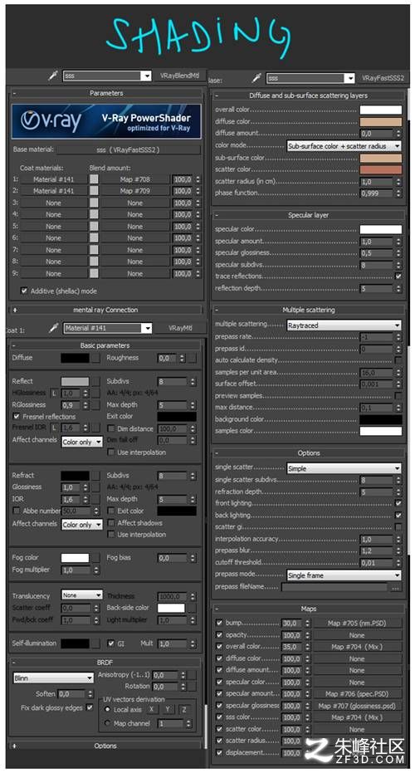
Task: Toggle back lighting checkbox
Action: tap(398, 515)
